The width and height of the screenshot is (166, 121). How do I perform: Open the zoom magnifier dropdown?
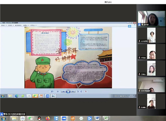tap(52, 92)
